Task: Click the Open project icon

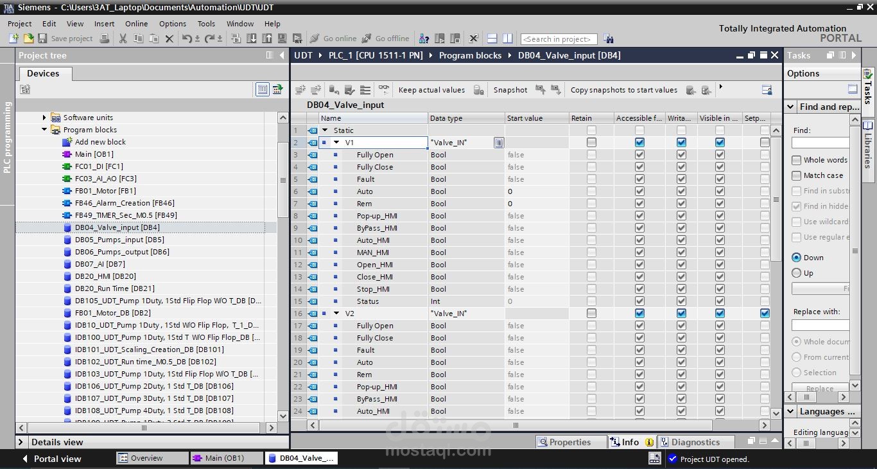Action: pos(28,39)
